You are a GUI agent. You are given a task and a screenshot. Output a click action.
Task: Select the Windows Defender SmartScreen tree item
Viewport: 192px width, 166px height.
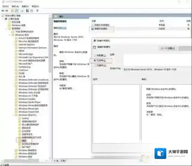[x=33, y=80]
